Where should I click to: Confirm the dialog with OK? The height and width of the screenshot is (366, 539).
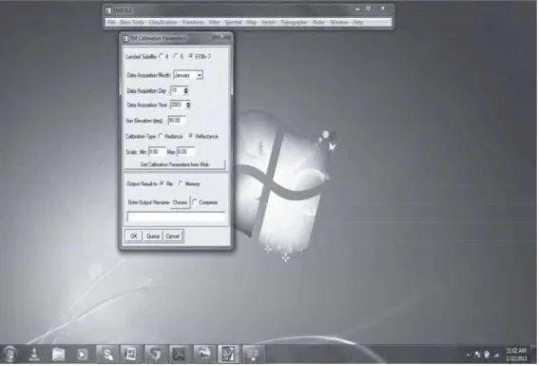coord(133,236)
